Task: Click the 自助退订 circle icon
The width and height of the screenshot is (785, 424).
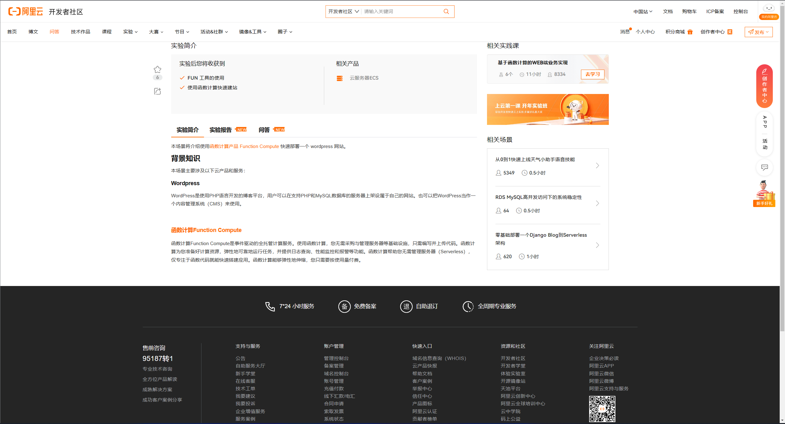Action: [406, 306]
